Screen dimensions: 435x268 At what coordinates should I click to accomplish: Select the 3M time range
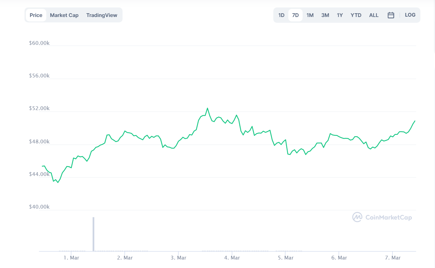tap(325, 15)
